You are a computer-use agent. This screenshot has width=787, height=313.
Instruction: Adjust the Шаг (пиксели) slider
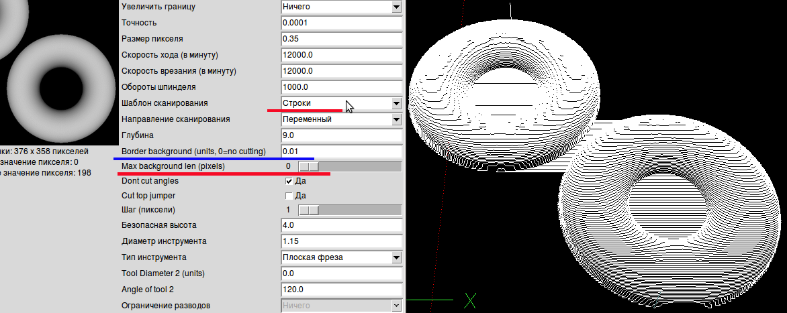coord(350,210)
